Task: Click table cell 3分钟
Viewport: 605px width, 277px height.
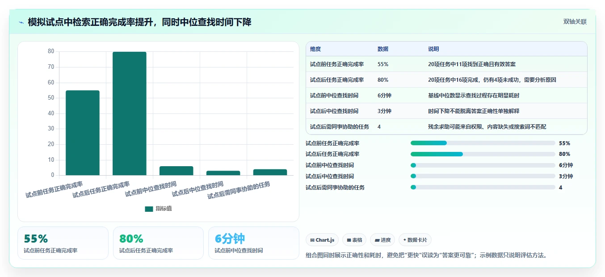Action: [x=384, y=111]
